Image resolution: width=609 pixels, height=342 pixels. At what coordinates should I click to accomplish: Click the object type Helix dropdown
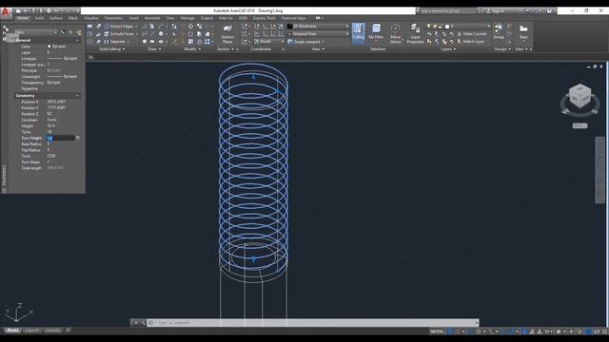(36, 31)
